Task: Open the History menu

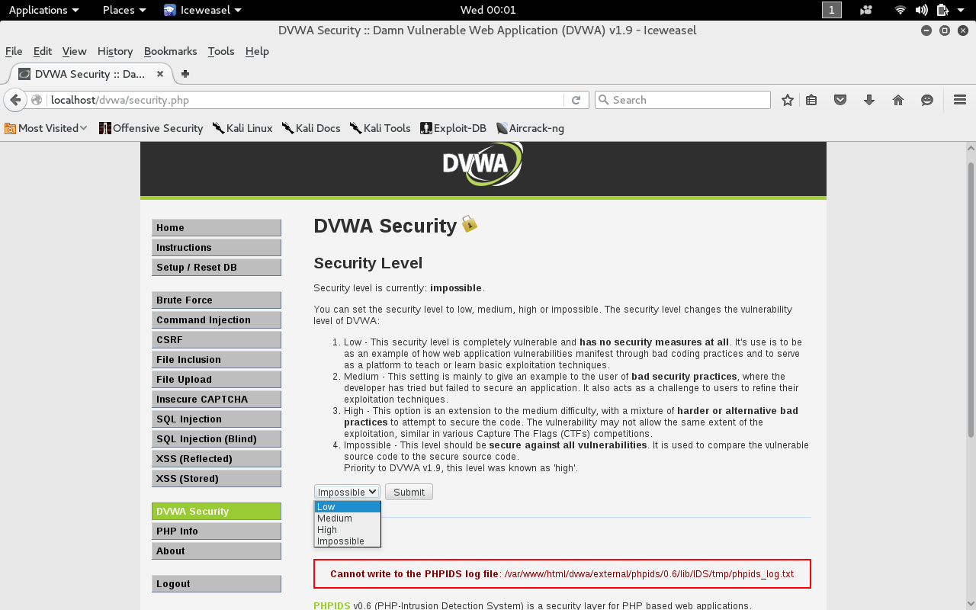Action: coord(115,51)
